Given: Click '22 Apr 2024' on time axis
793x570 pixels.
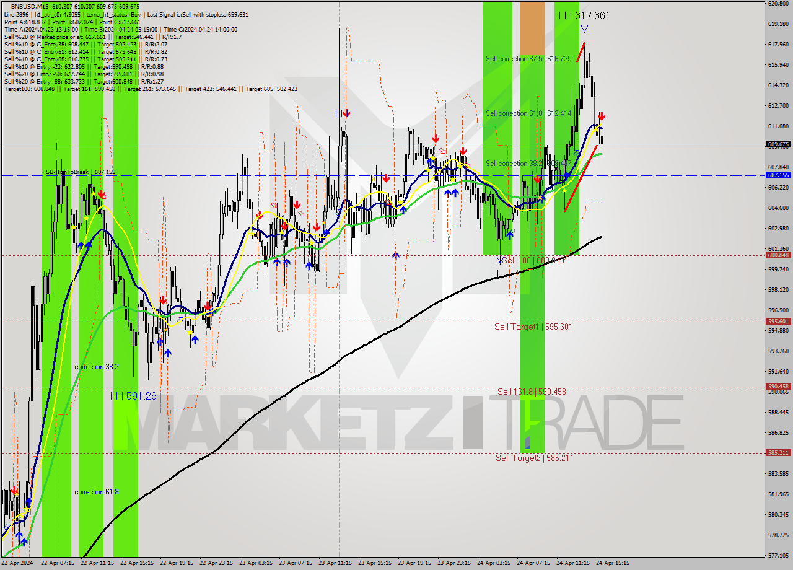Looking at the screenshot, I should [x=17, y=563].
